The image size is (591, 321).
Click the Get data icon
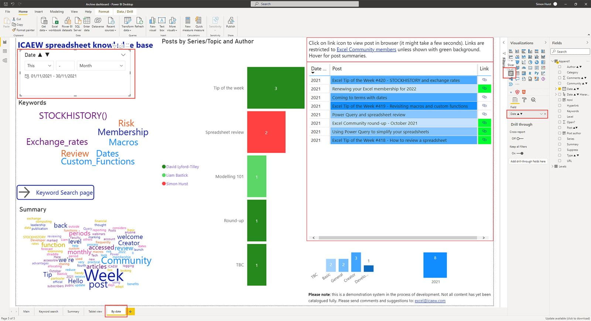click(x=44, y=23)
